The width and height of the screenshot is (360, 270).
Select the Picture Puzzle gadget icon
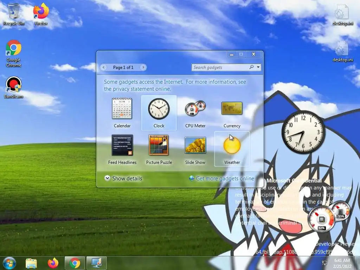pos(159,145)
